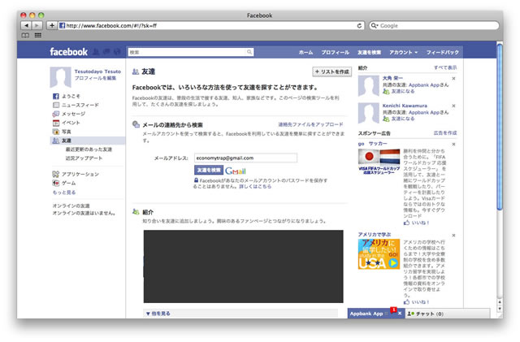This screenshot has width=520, height=342.
Task: Click the page's vertical scrollbar thumb
Action: pyautogui.click(x=500, y=127)
